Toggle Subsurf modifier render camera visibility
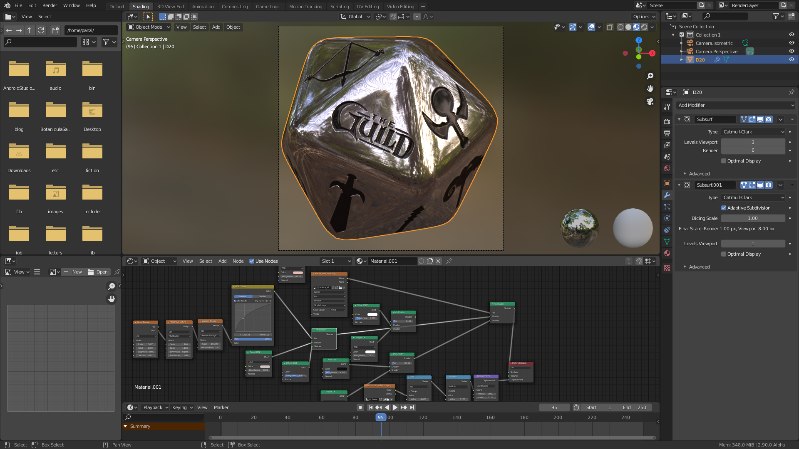This screenshot has width=799, height=449. (x=769, y=119)
